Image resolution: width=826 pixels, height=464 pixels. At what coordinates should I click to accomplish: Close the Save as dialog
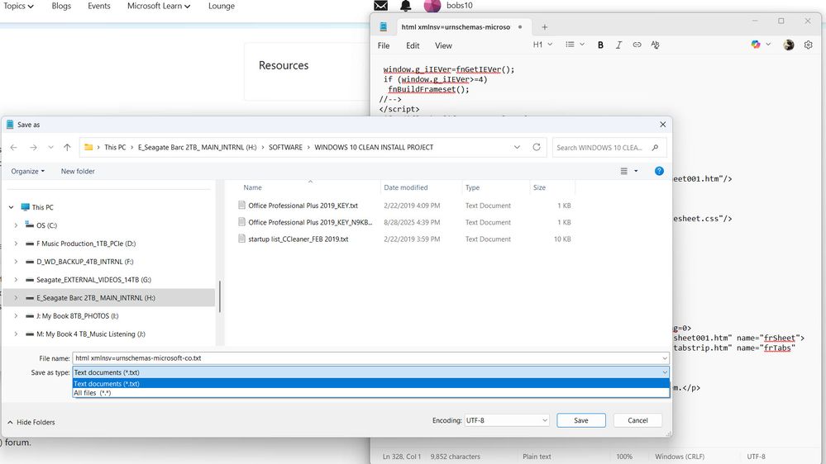click(x=662, y=125)
